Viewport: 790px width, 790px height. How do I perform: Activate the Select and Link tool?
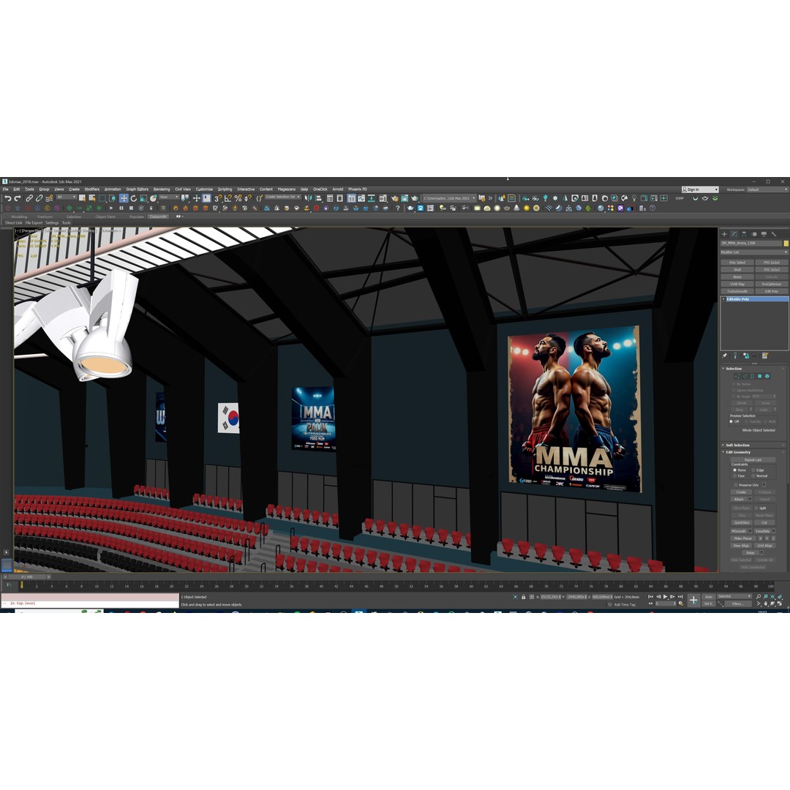[x=30, y=198]
